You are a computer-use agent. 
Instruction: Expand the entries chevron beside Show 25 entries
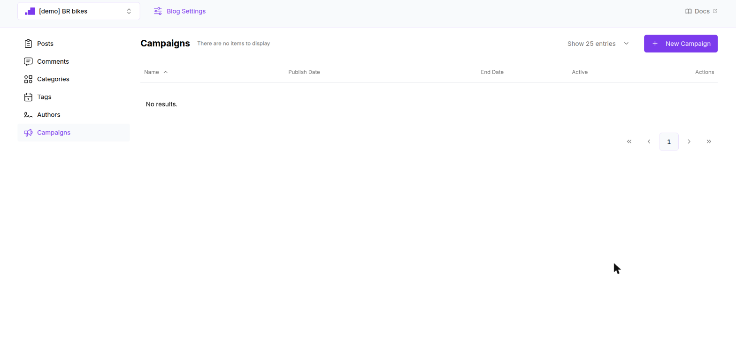click(626, 44)
